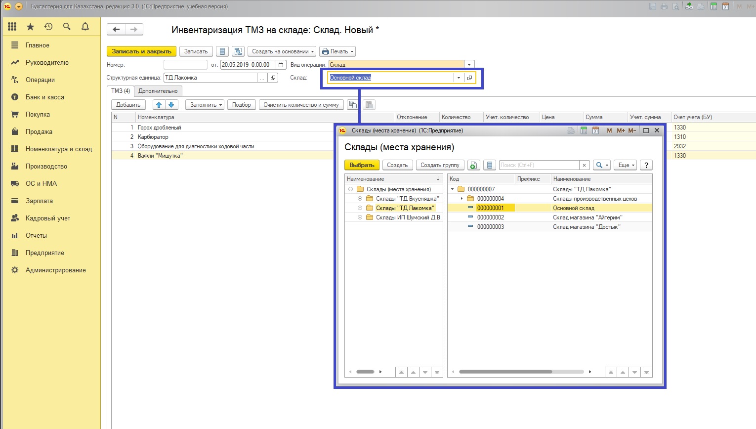This screenshot has height=429, width=756.
Task: Move row down with blue down arrow
Action: [171, 105]
